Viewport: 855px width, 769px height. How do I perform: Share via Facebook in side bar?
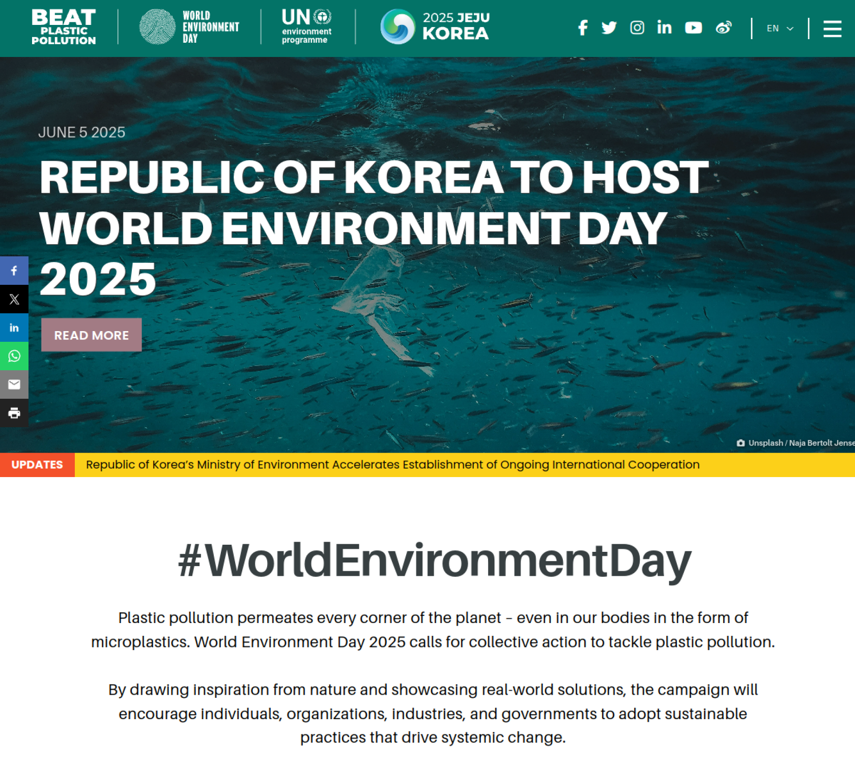[14, 271]
